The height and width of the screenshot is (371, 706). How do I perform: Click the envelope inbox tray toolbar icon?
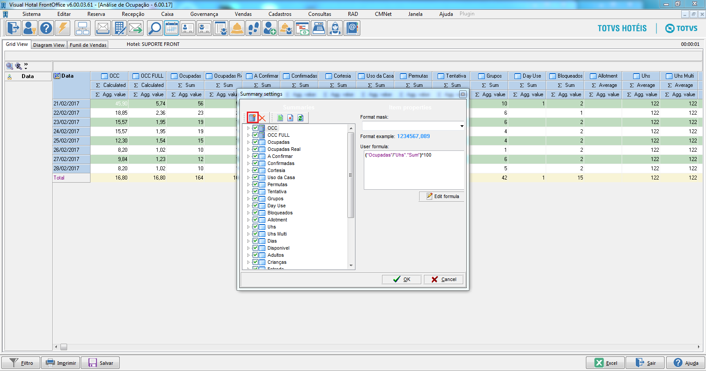[x=103, y=28]
